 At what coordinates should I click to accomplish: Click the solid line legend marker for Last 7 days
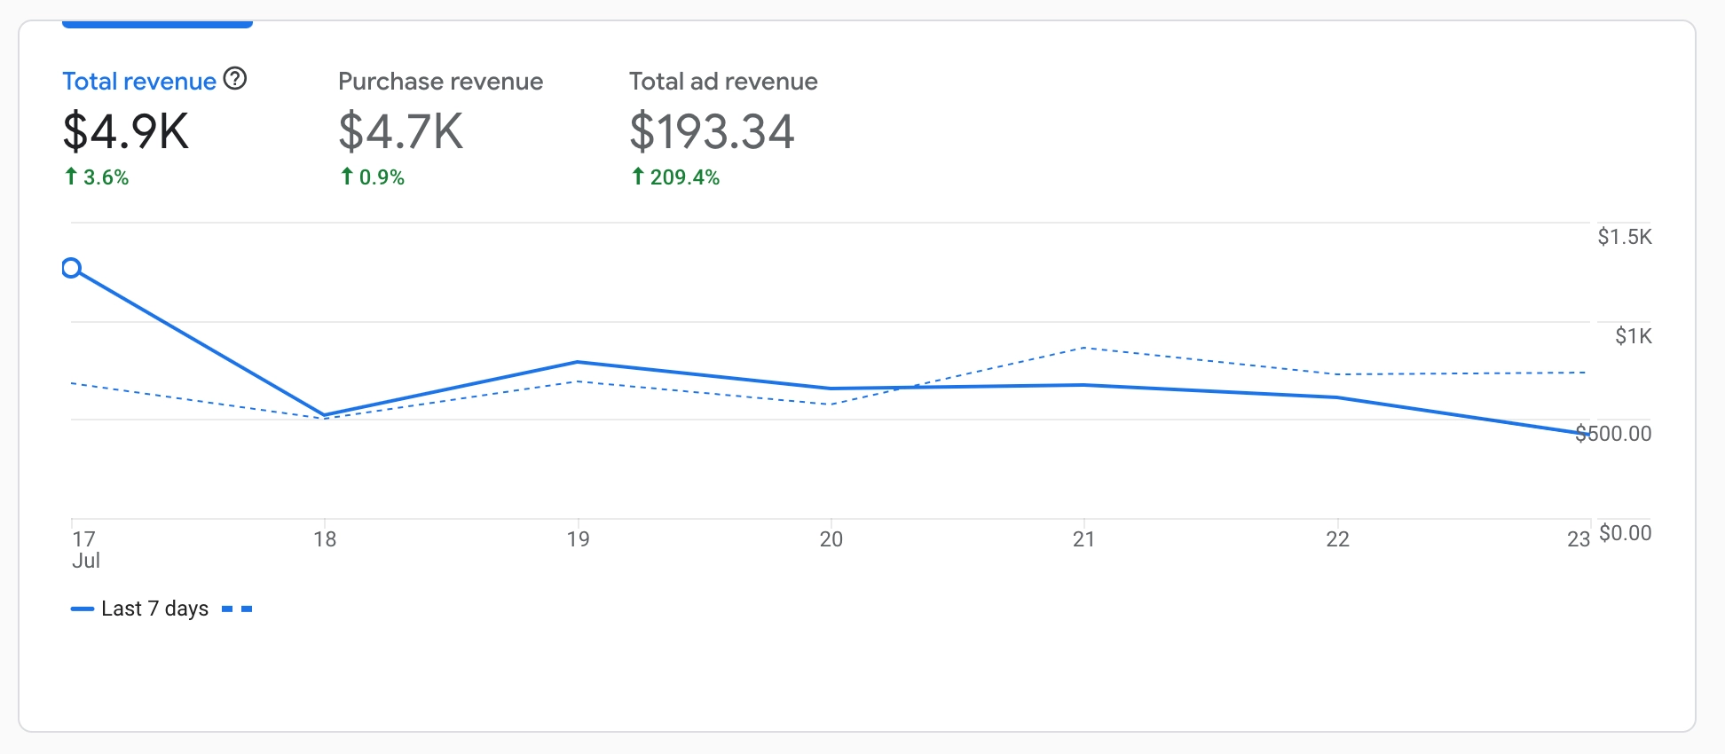83,609
